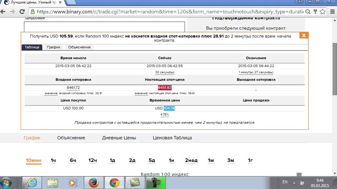Select the Таблица tab in popup
This screenshot has width=337, height=189.
point(32,47)
